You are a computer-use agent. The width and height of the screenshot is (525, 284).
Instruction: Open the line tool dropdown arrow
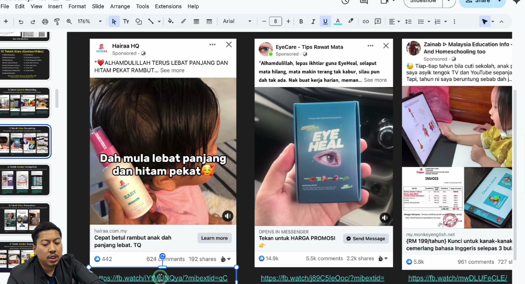point(159,22)
